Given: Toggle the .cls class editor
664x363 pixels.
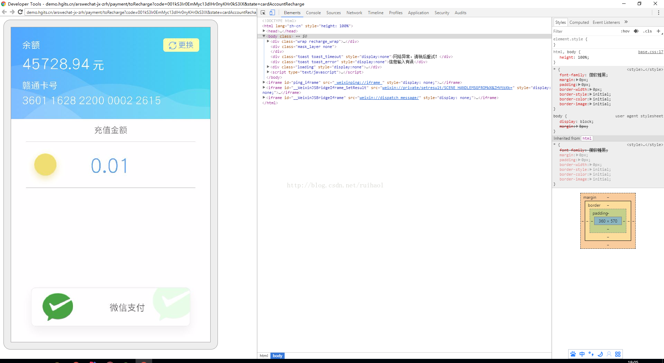Looking at the screenshot, I should click(x=648, y=31).
